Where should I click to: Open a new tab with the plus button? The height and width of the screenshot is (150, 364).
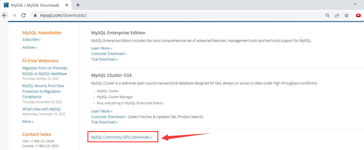(x=78, y=5)
